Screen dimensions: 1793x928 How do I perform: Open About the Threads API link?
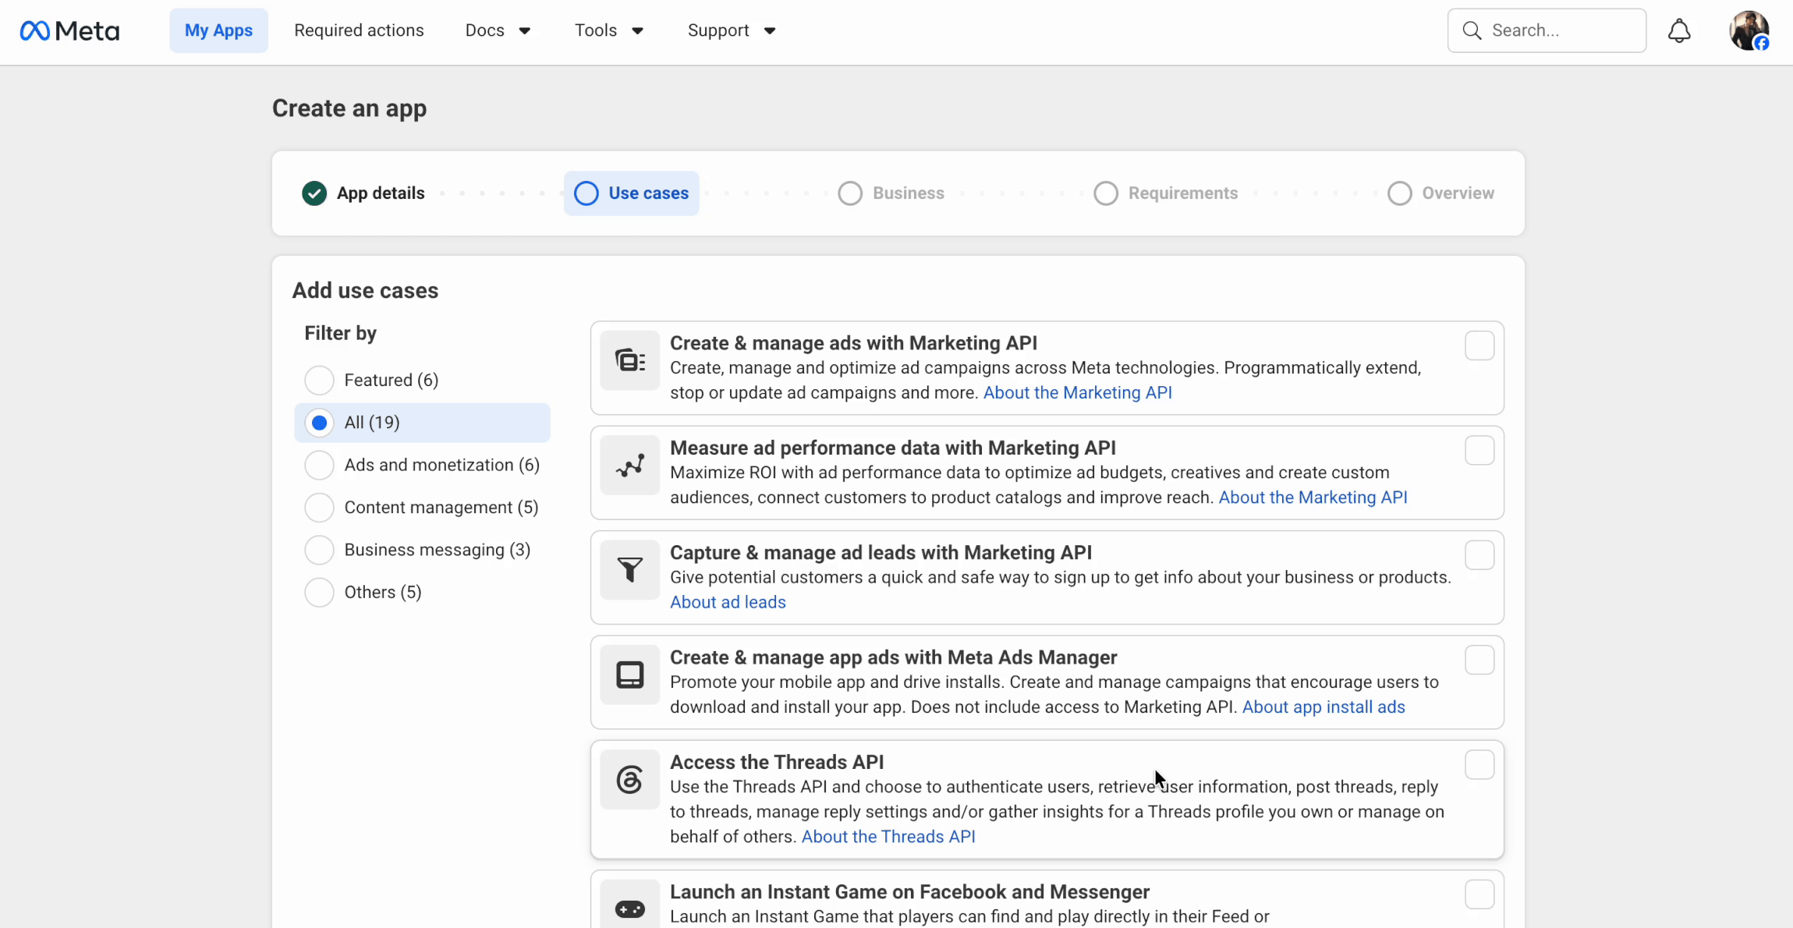pos(888,837)
